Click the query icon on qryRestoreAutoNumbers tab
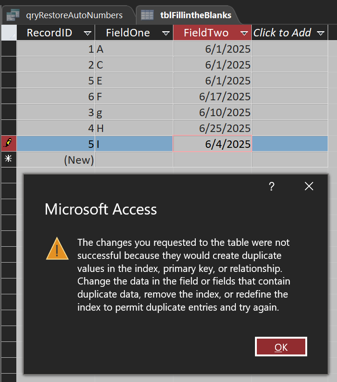Image resolution: width=337 pixels, height=382 pixels. [13, 14]
